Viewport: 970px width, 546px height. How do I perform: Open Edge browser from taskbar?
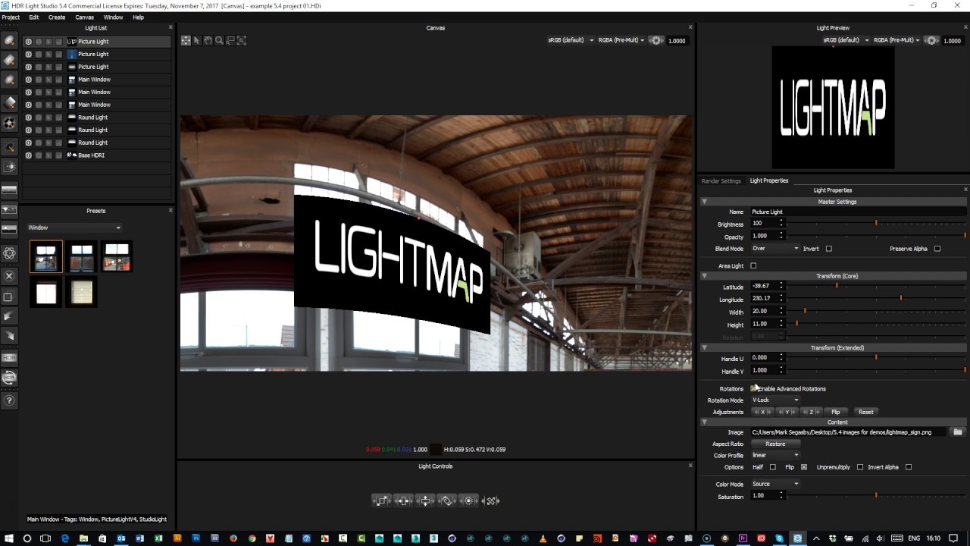pos(64,538)
